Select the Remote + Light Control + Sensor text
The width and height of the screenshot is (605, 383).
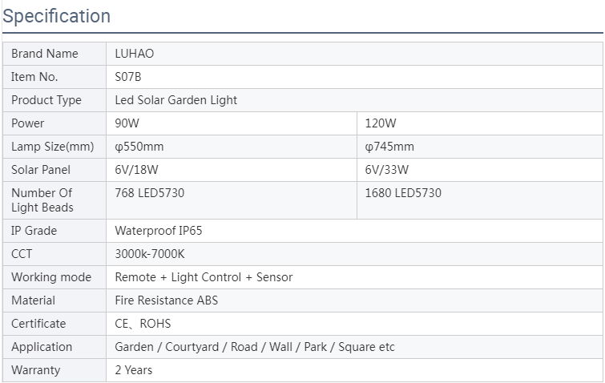pos(204,277)
